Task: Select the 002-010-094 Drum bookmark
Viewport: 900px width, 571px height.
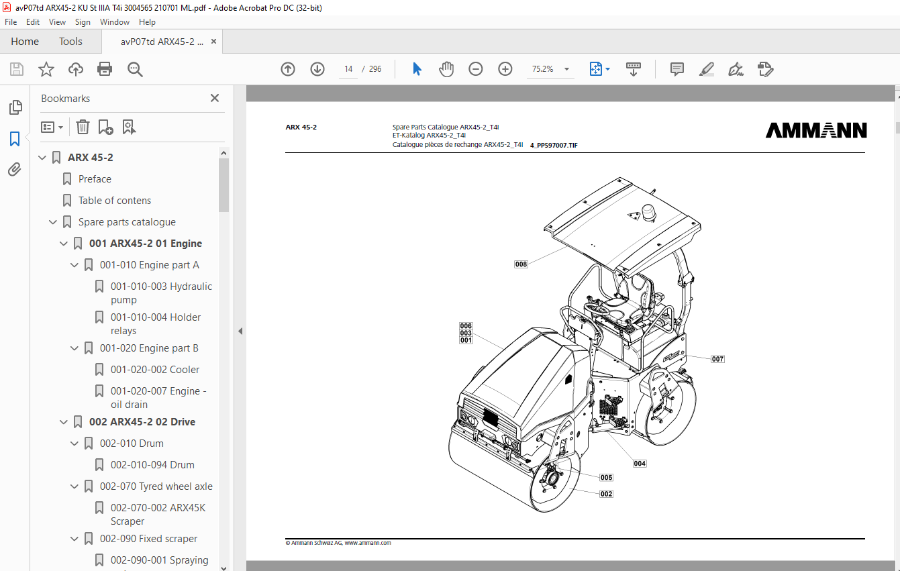Action: tap(152, 465)
